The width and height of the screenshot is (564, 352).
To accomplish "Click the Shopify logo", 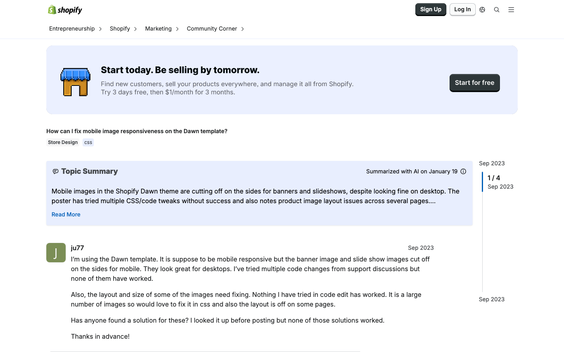I will [65, 10].
